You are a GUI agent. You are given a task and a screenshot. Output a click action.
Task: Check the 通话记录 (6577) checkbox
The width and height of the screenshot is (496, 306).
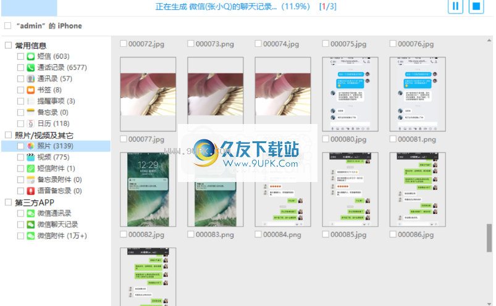coord(20,68)
